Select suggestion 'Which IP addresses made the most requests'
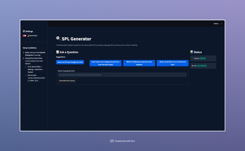 click(139, 63)
